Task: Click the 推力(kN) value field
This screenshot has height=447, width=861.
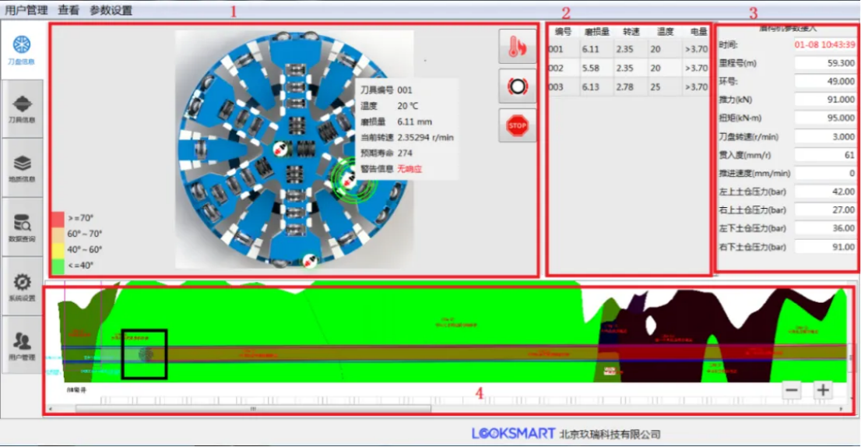Action: (825, 100)
